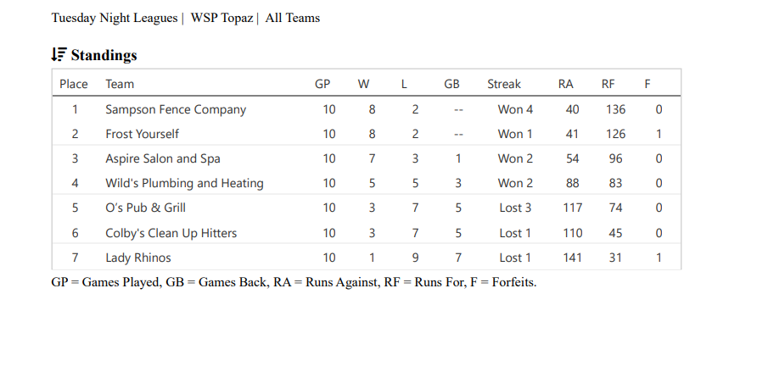757x366 pixels.
Task: Click the GB column header
Action: (x=451, y=84)
